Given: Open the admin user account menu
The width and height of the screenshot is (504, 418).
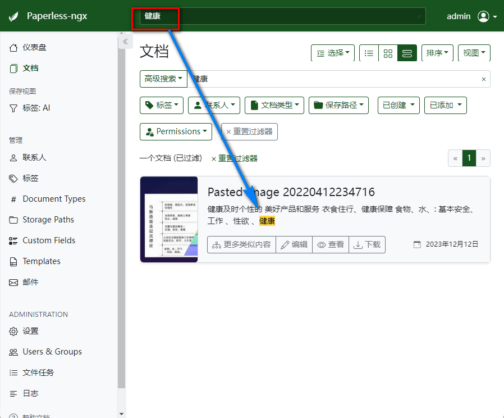Looking at the screenshot, I should coord(487,16).
